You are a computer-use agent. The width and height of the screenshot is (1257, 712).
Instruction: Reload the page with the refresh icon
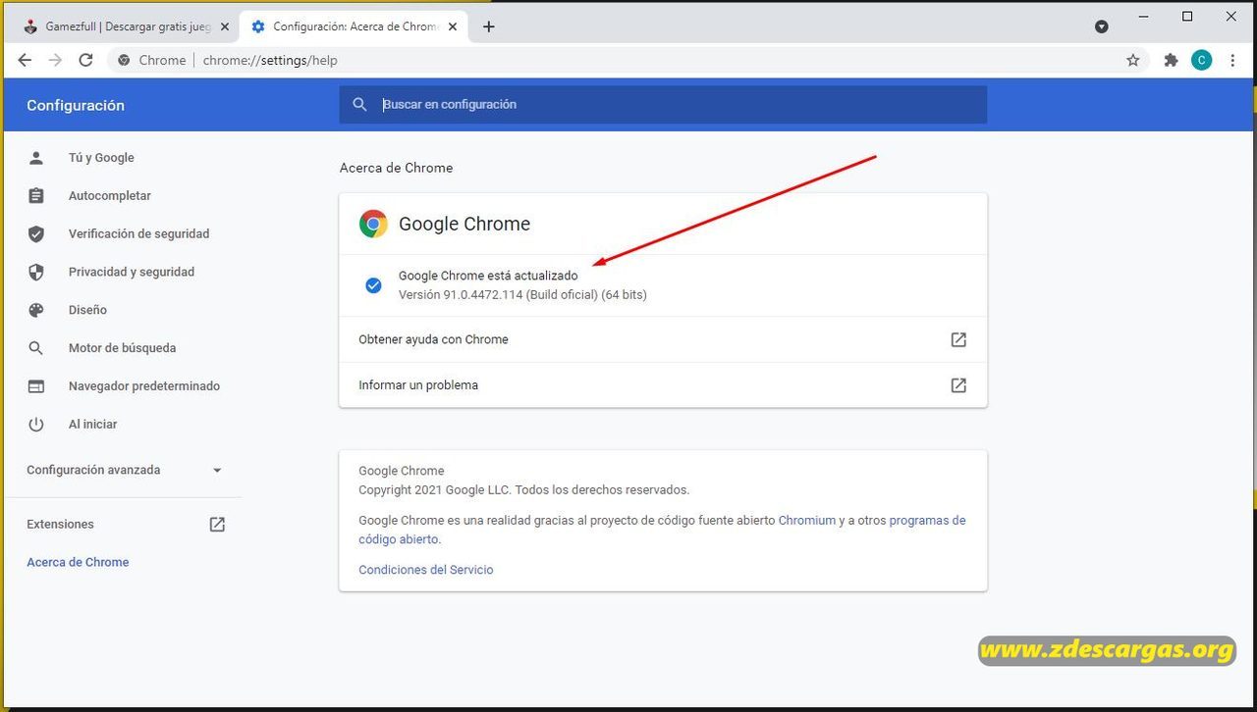[x=86, y=60]
